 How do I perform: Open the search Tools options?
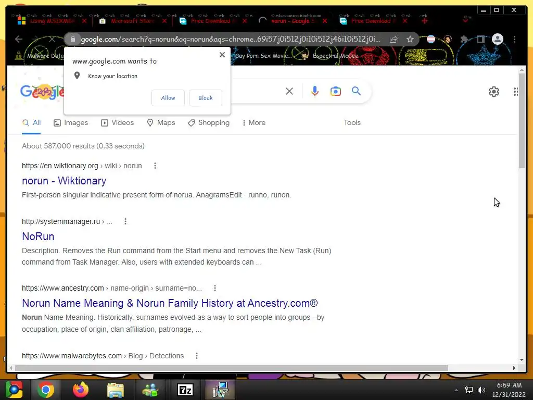352,123
